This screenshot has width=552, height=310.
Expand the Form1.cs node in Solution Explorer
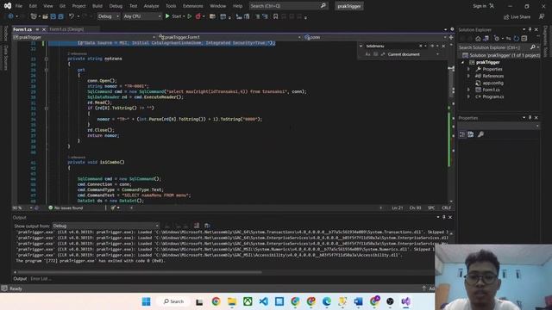[468, 90]
